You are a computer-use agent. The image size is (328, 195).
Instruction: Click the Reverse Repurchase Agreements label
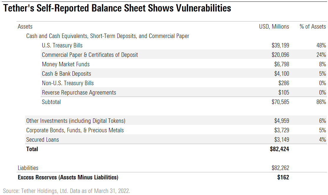tap(79, 92)
